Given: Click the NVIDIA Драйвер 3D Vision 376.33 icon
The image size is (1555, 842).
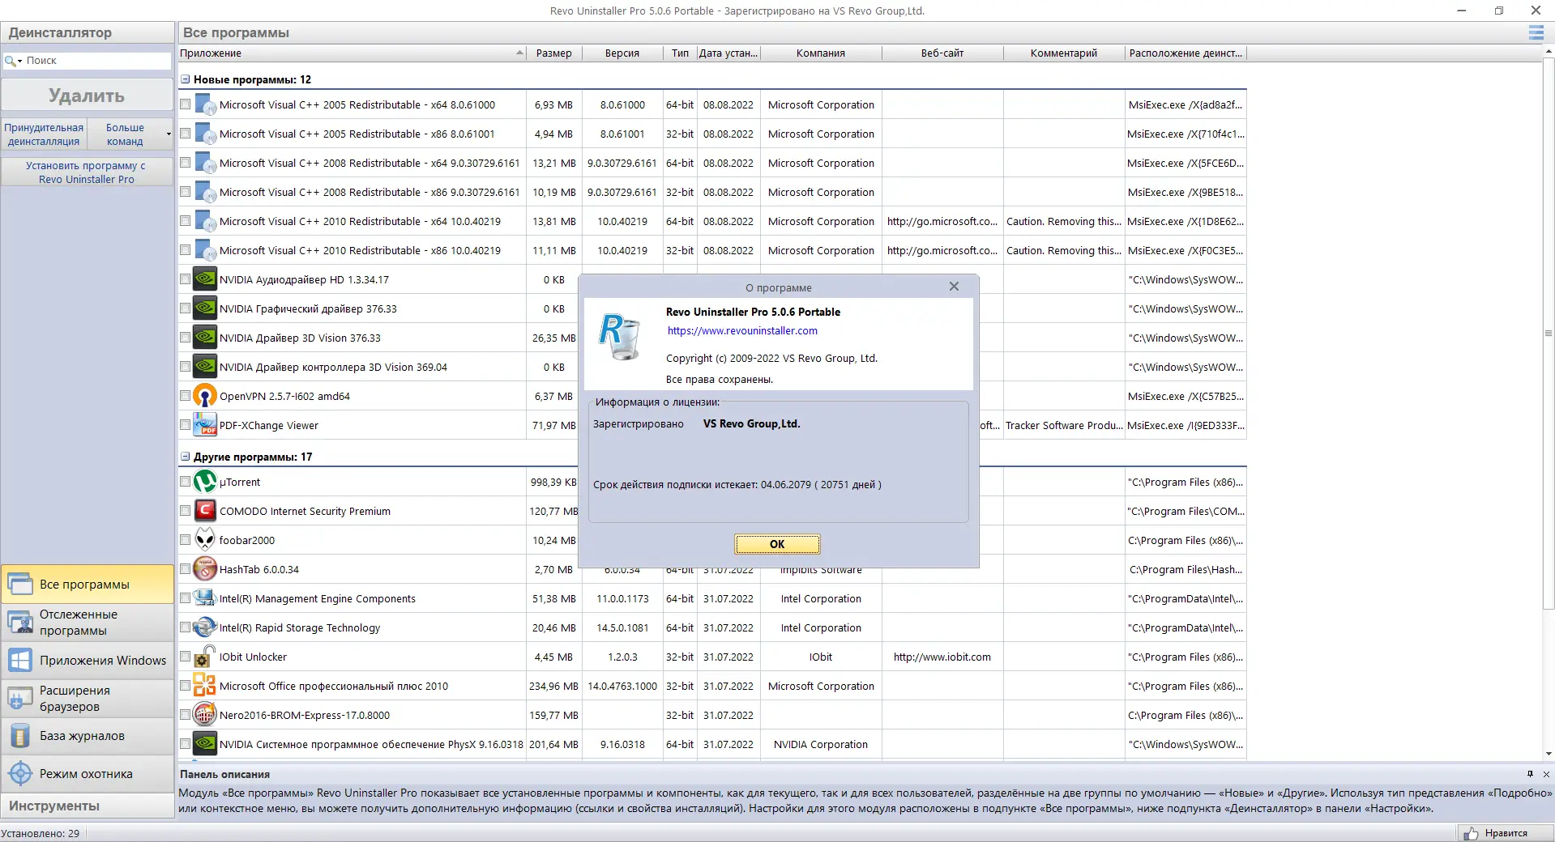Looking at the screenshot, I should point(205,338).
